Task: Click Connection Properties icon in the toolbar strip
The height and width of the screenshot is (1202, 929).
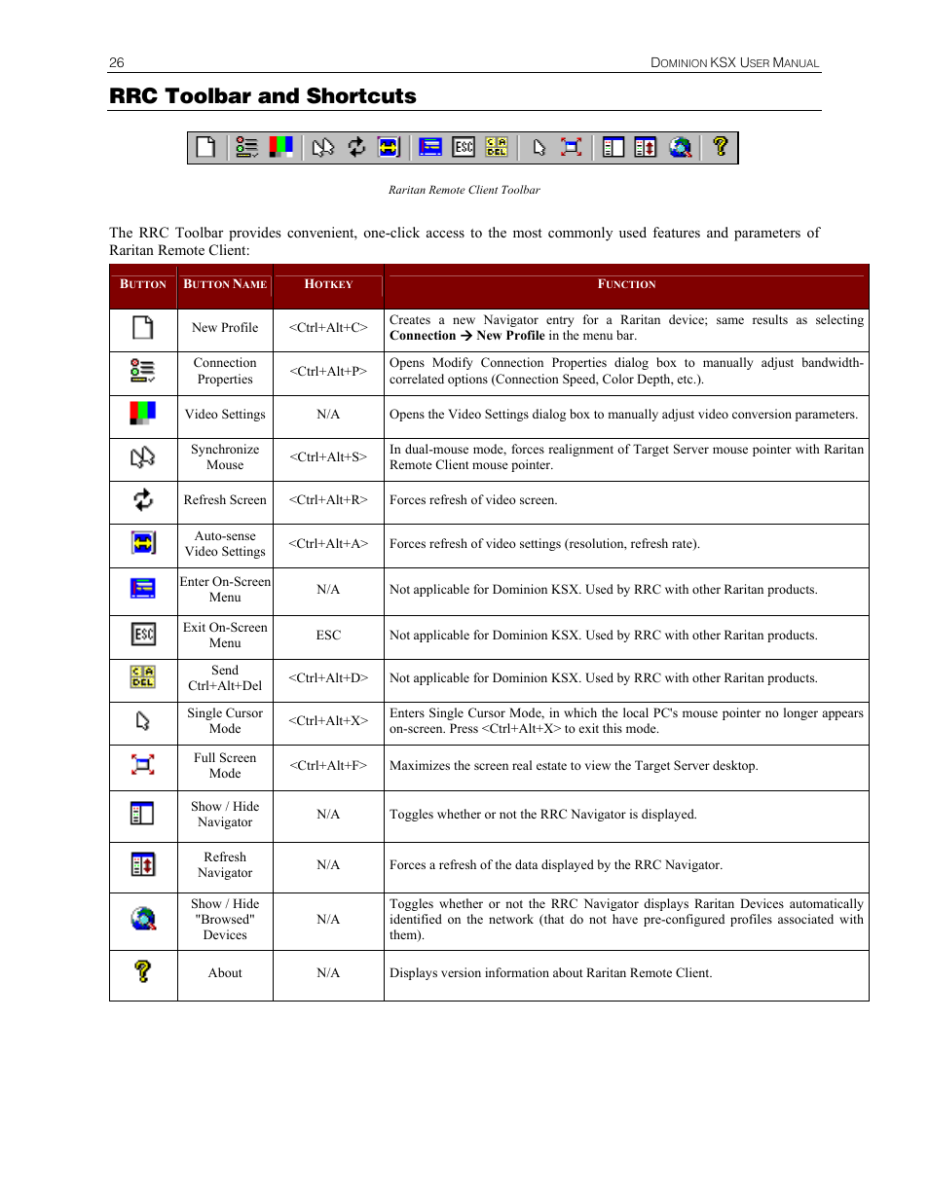Action: point(246,147)
